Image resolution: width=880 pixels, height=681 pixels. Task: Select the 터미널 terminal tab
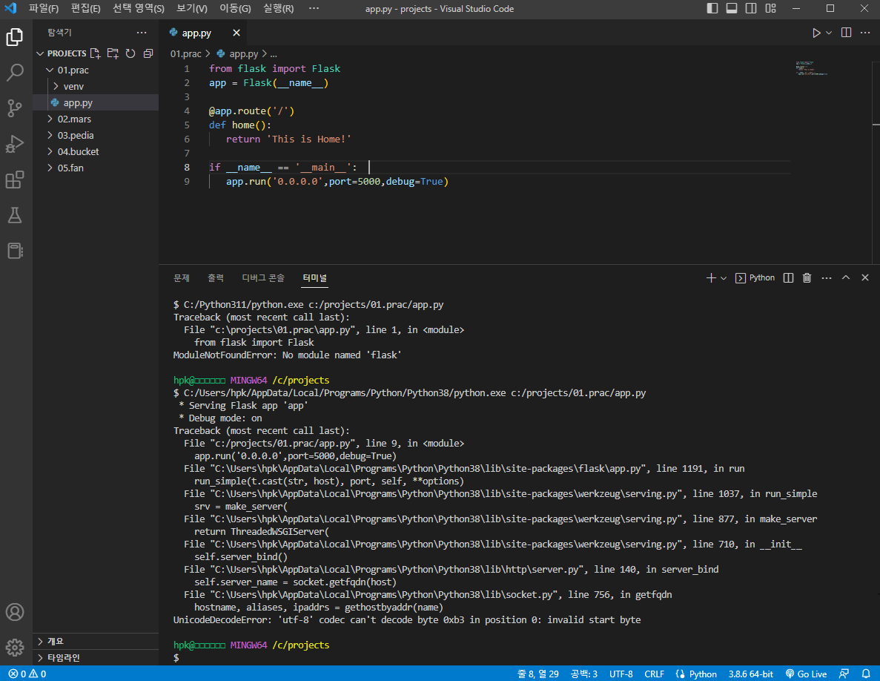coord(314,278)
